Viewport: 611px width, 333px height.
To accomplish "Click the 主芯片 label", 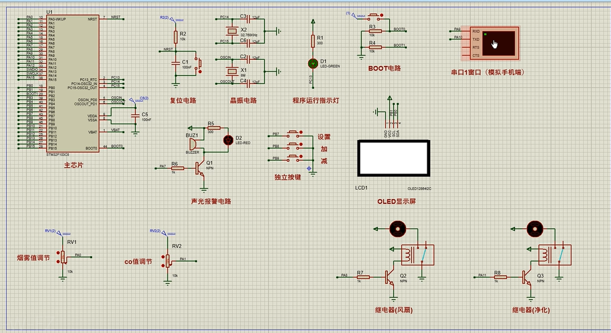I will click(73, 165).
